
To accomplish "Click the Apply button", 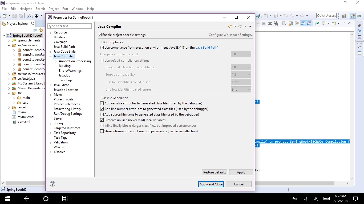I will tap(241, 172).
